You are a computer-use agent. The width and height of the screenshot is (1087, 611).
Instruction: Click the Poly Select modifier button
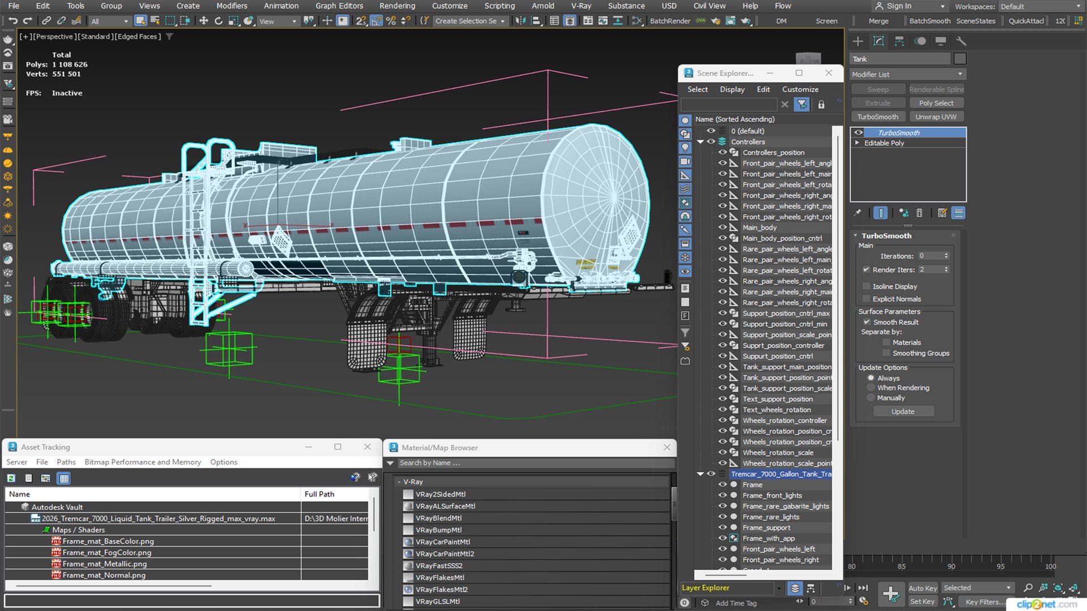[x=936, y=103]
